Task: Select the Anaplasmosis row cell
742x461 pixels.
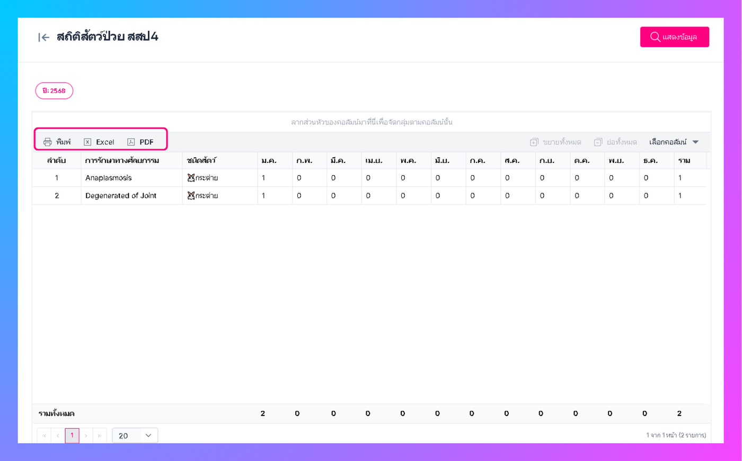Action: (x=109, y=178)
